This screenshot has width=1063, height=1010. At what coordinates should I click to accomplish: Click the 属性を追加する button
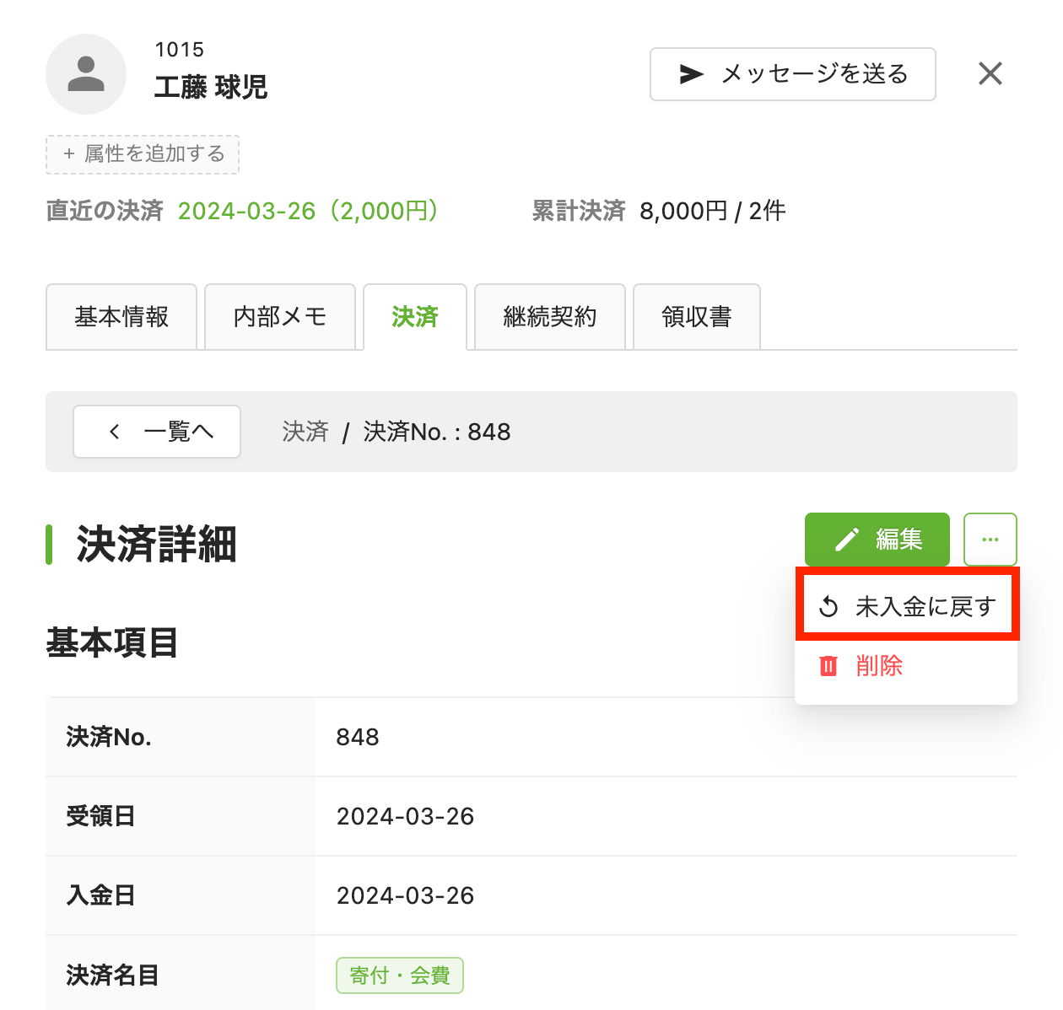pyautogui.click(x=143, y=154)
